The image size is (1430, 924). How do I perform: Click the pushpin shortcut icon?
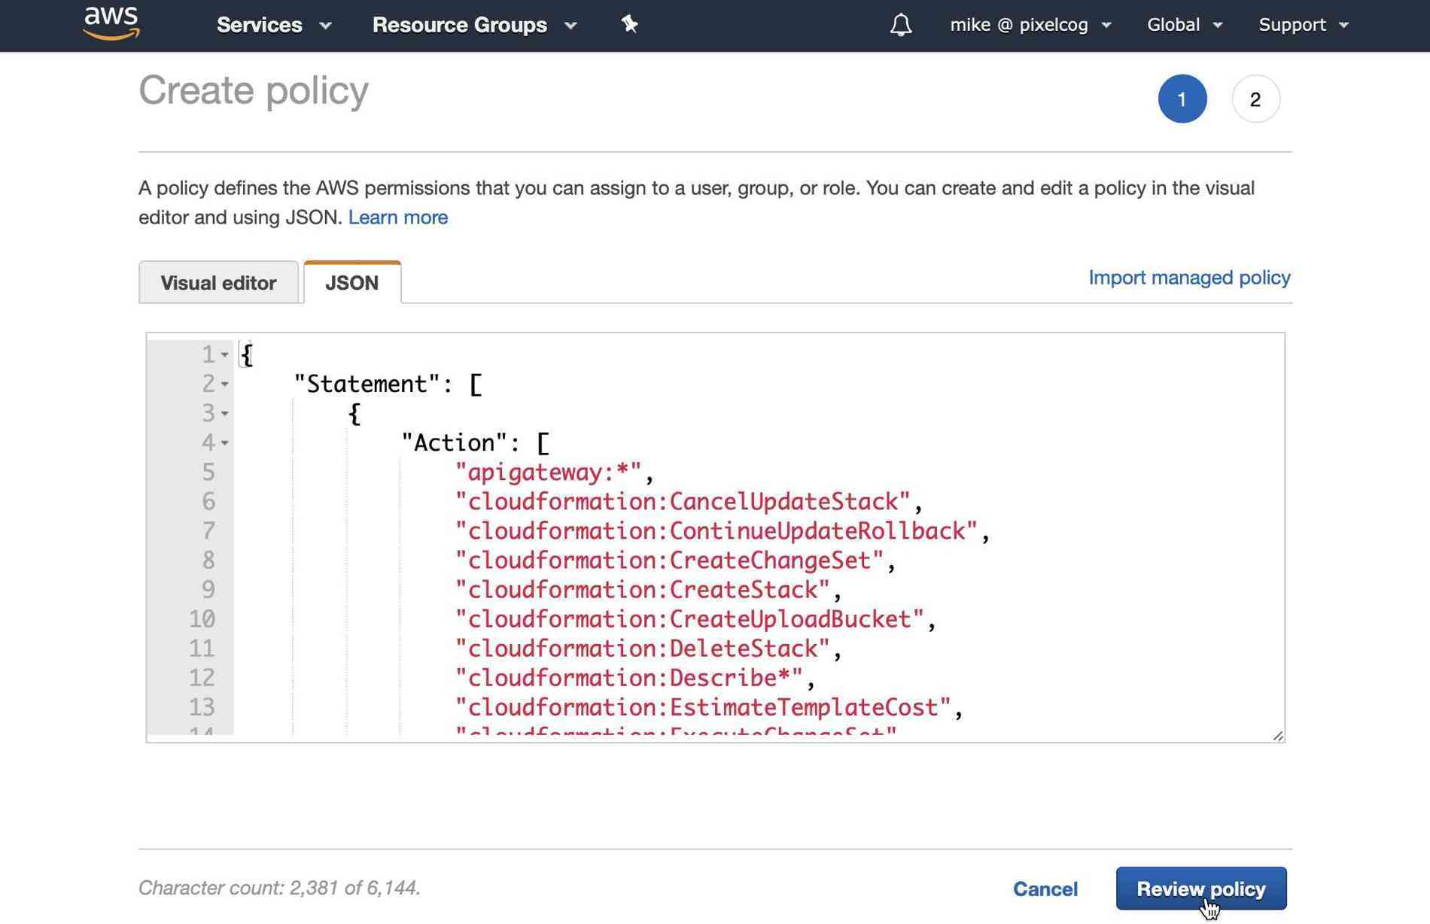click(x=630, y=24)
